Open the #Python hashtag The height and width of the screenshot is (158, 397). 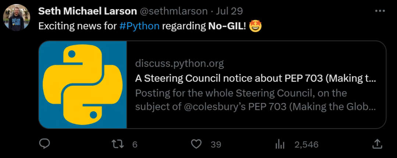[139, 26]
